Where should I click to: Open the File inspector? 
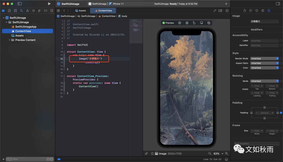[244, 11]
